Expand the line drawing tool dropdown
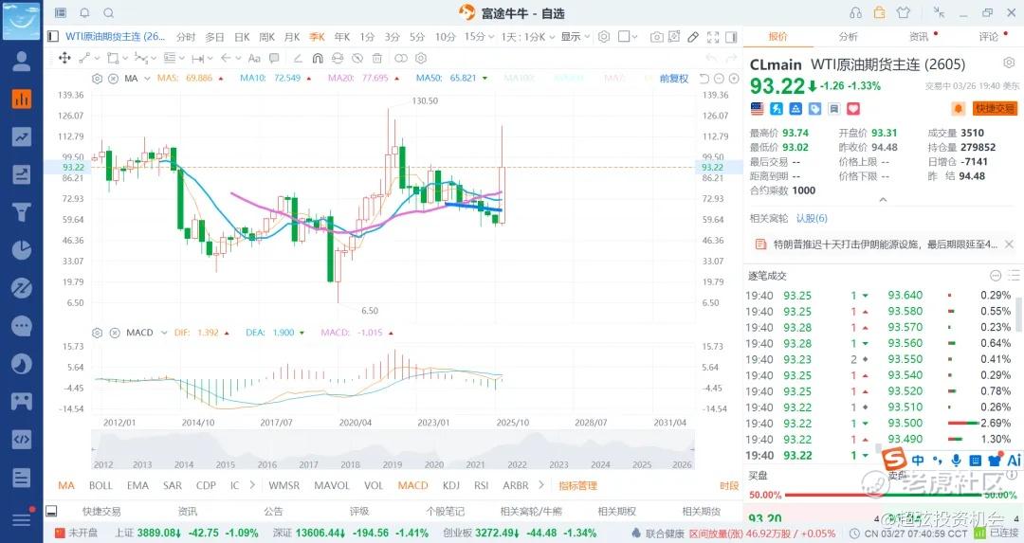 98,58
